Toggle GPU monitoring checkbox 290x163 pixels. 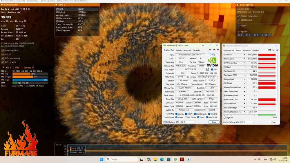point(3,58)
